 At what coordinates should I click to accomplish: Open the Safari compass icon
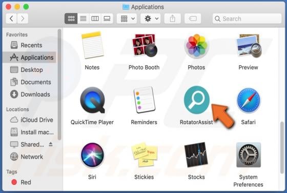pos(249,100)
